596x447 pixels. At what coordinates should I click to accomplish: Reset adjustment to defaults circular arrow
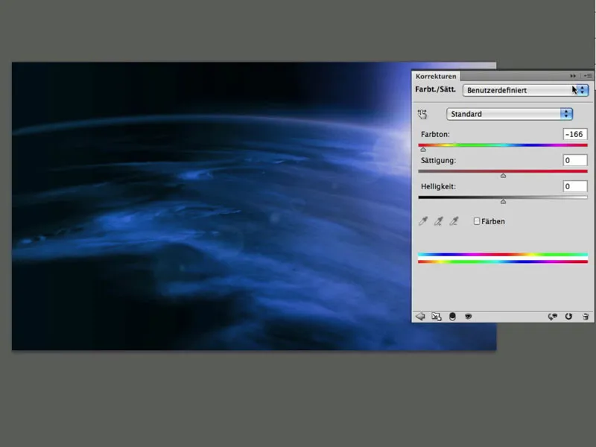(568, 316)
